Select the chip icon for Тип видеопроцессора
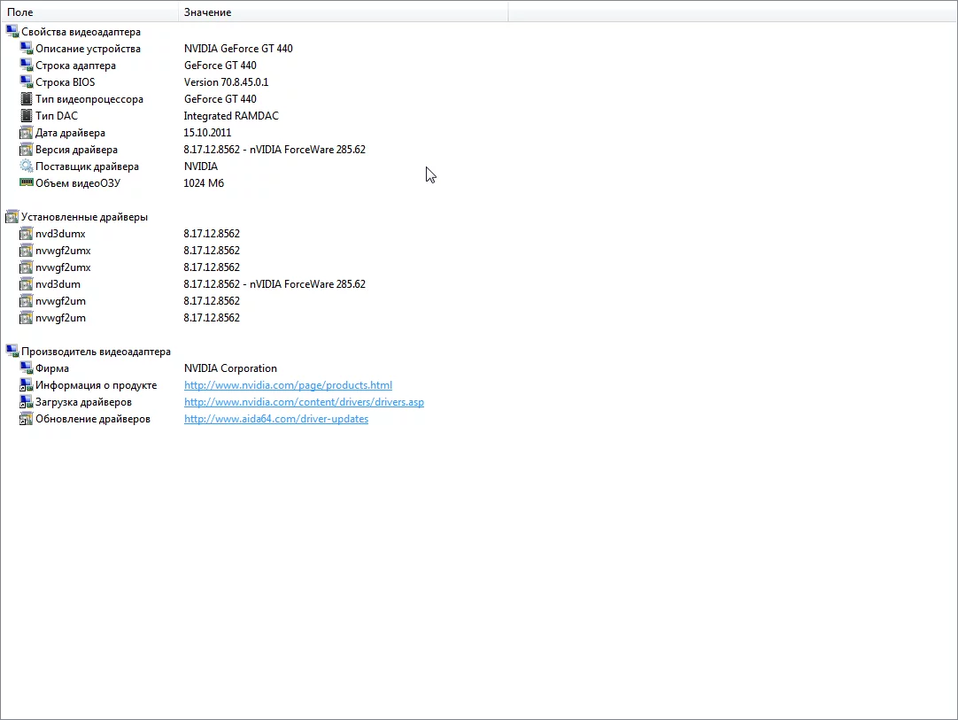The image size is (958, 720). pos(27,98)
